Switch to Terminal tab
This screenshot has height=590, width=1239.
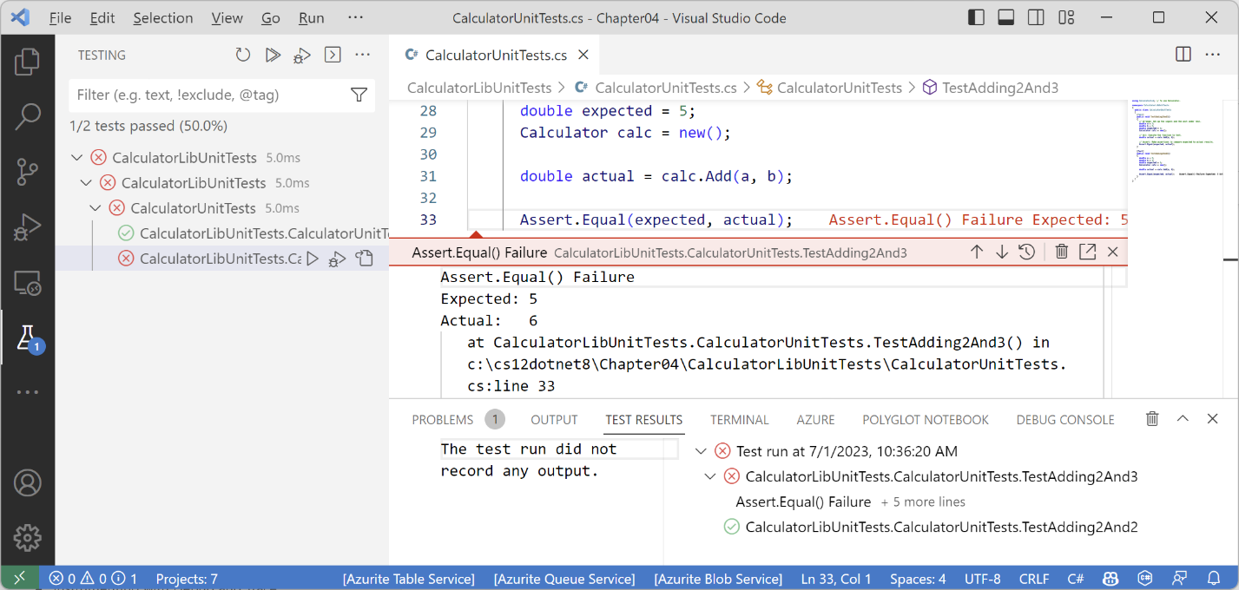[x=740, y=420]
